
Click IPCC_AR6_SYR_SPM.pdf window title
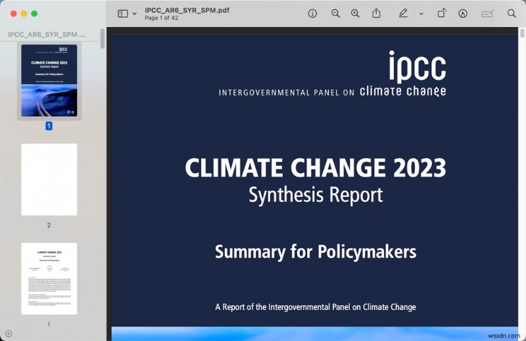coord(187,10)
